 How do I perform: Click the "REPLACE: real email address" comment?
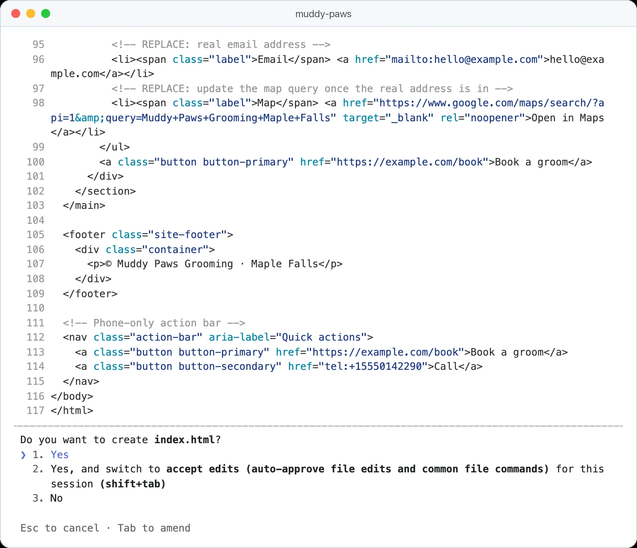point(221,45)
